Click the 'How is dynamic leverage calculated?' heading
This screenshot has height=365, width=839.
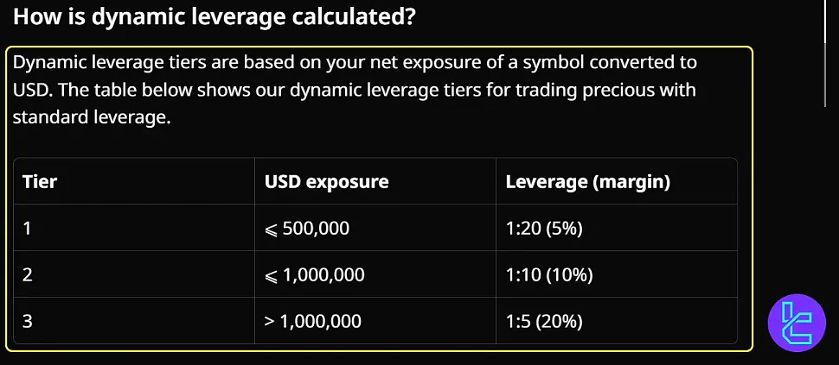[x=215, y=17]
